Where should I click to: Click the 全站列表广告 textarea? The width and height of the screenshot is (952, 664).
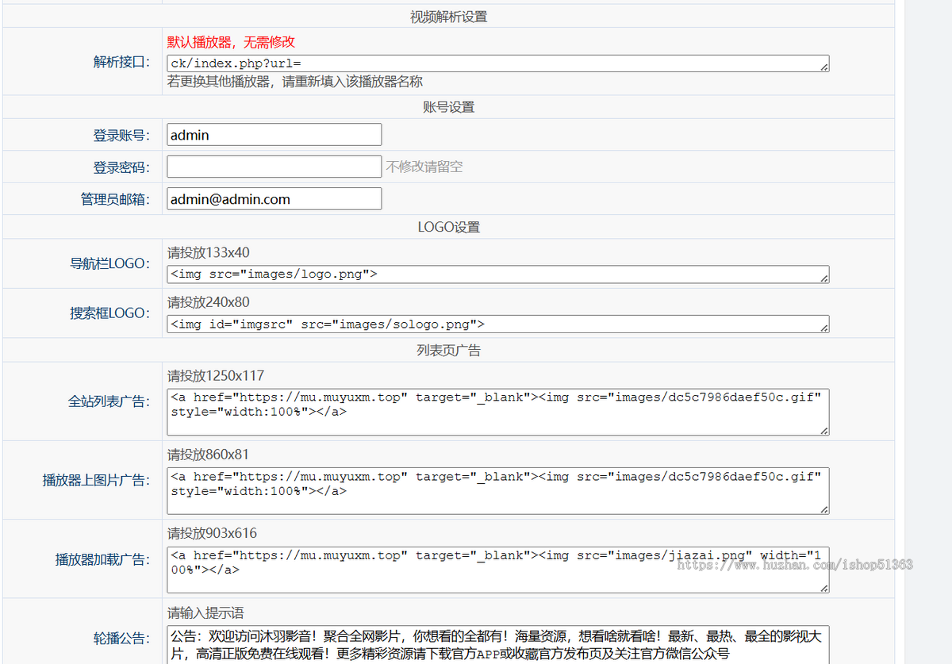click(x=498, y=412)
